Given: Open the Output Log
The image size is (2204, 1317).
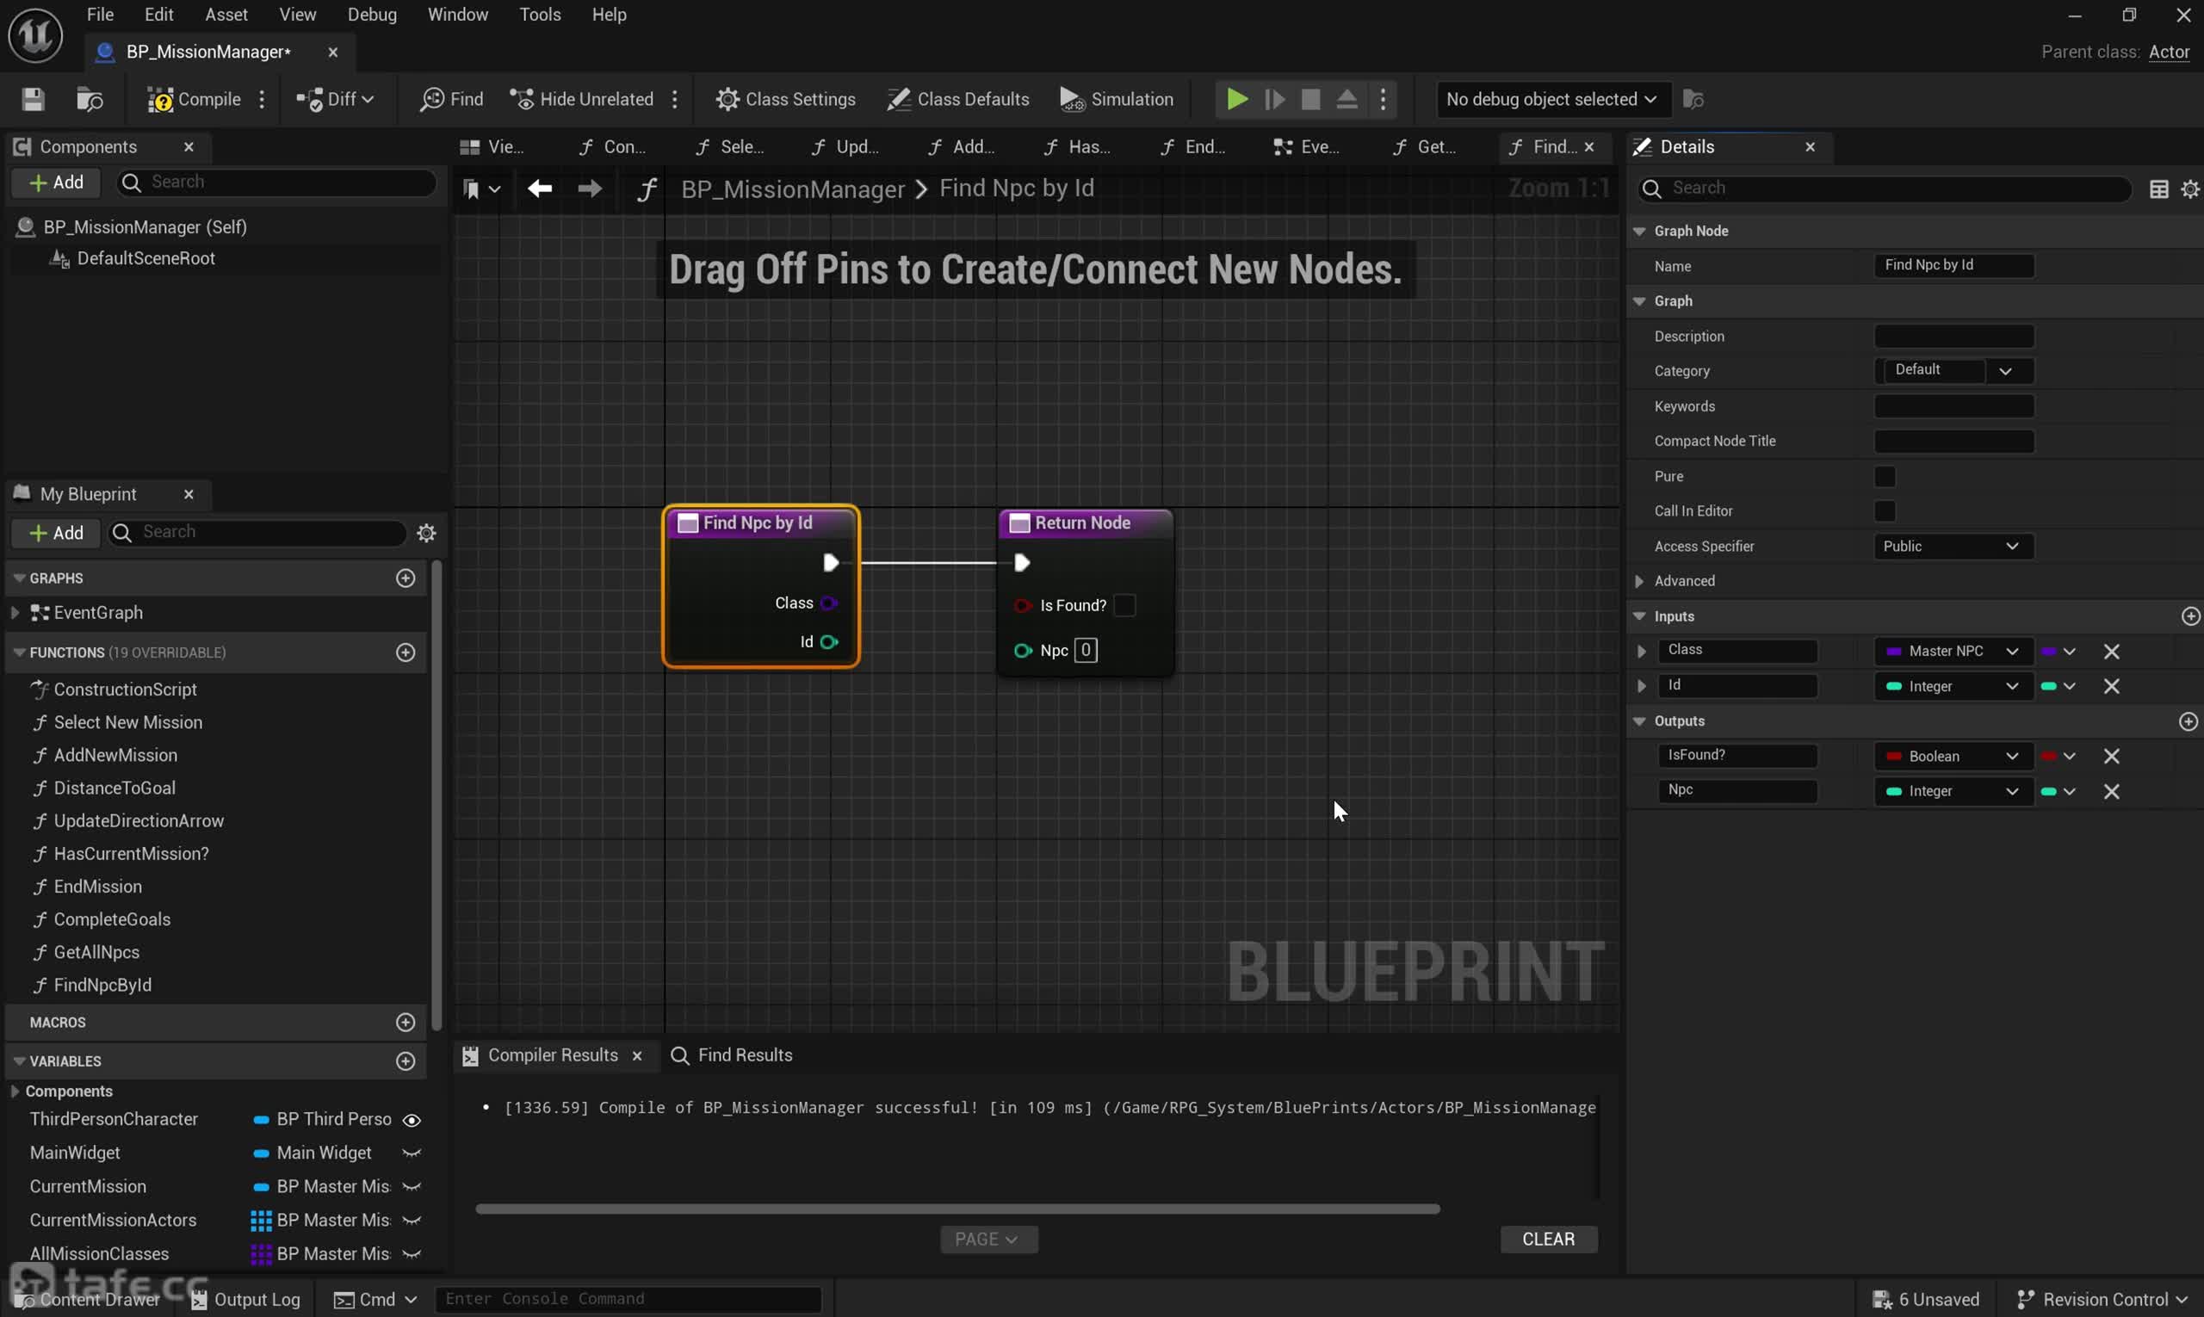Looking at the screenshot, I should (246, 1300).
